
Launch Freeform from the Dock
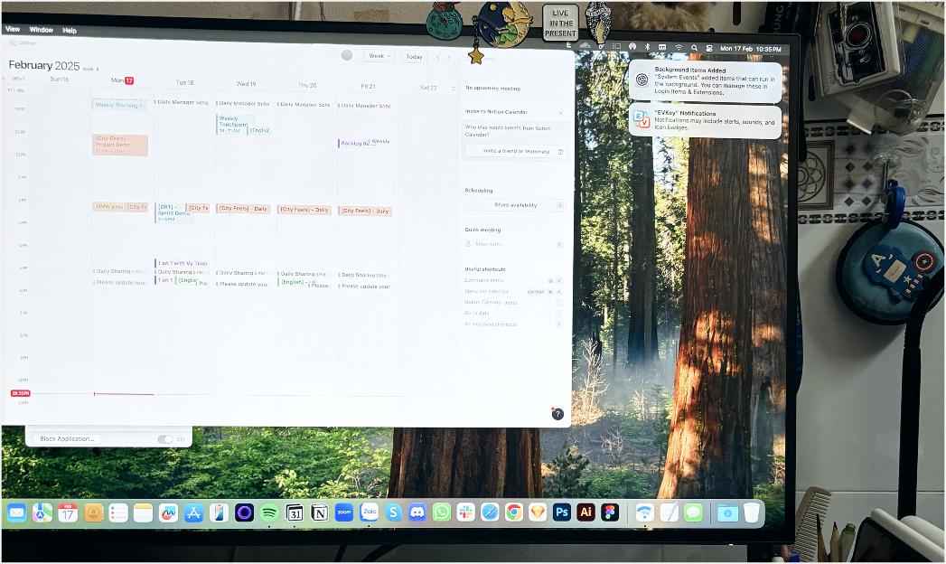[x=168, y=512]
